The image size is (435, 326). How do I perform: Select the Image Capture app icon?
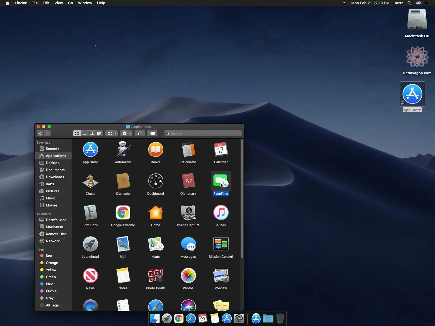[x=188, y=212]
